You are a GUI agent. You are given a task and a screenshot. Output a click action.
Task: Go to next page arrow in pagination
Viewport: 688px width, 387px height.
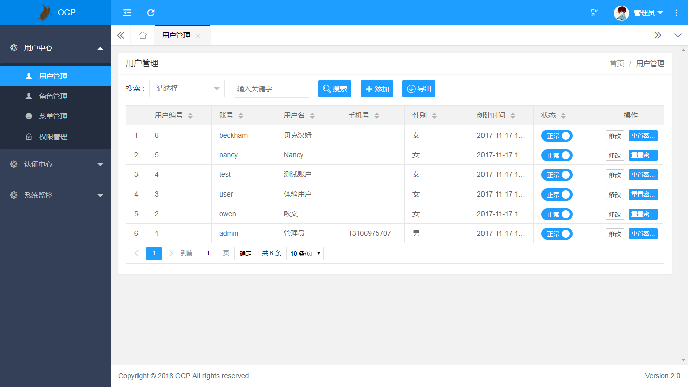(x=171, y=253)
